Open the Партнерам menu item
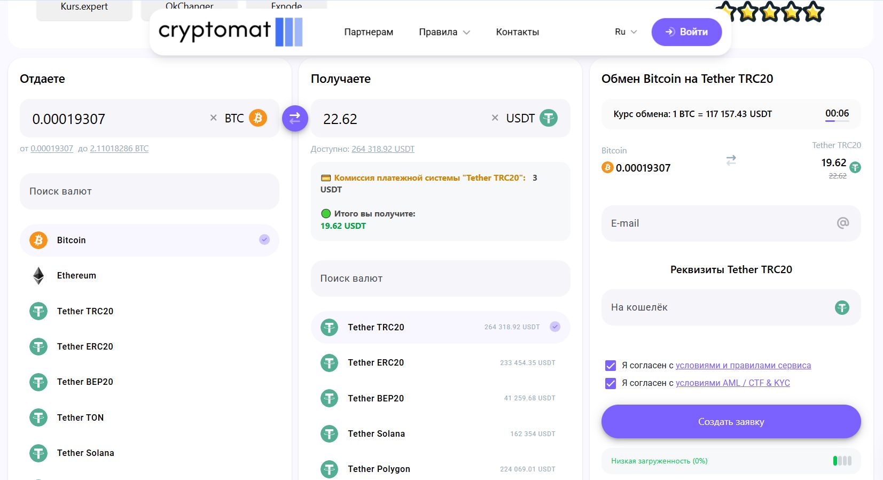The image size is (883, 480). click(x=369, y=32)
